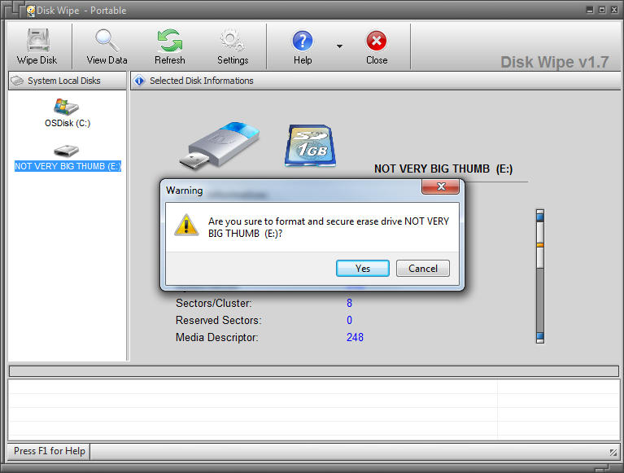Minimize the Disk Wipe window

coord(590,10)
